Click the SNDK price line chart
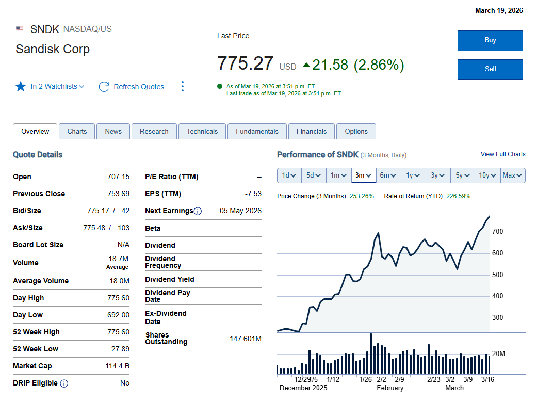 tap(383, 273)
